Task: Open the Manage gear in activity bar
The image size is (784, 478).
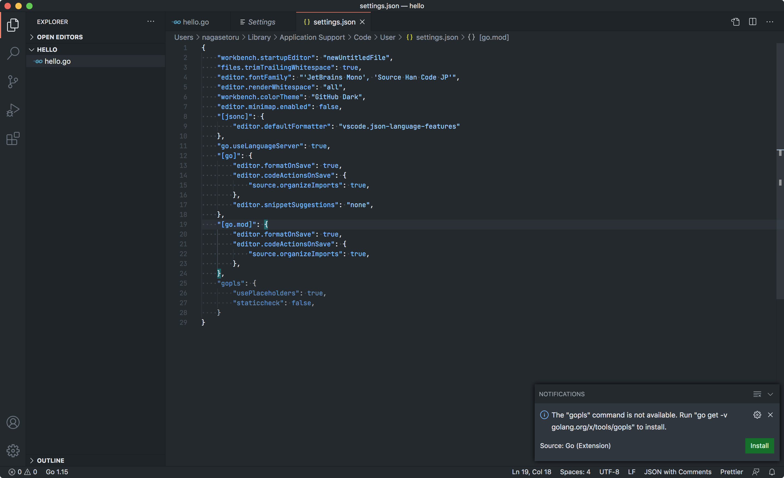Action: [x=13, y=450]
